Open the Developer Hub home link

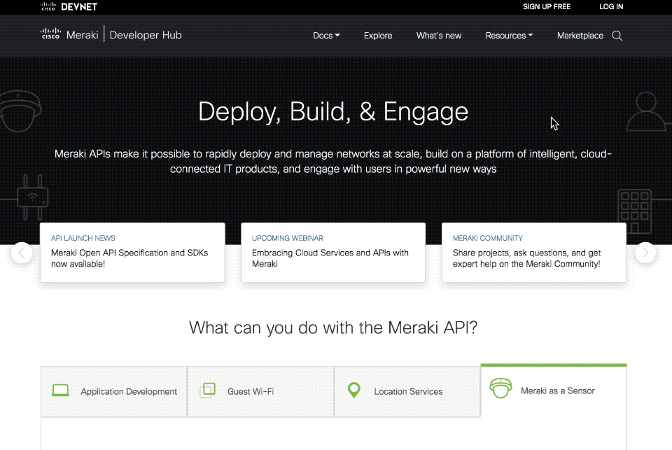146,35
